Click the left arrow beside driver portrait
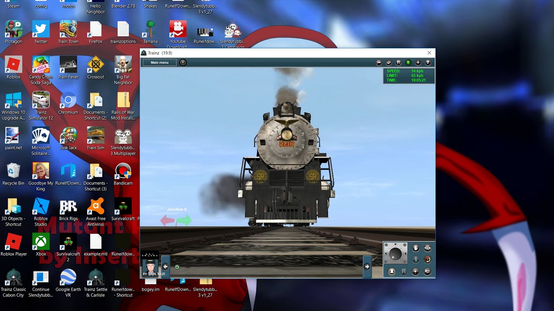Image resolution: width=554 pixels, height=311 pixels. tap(165, 267)
